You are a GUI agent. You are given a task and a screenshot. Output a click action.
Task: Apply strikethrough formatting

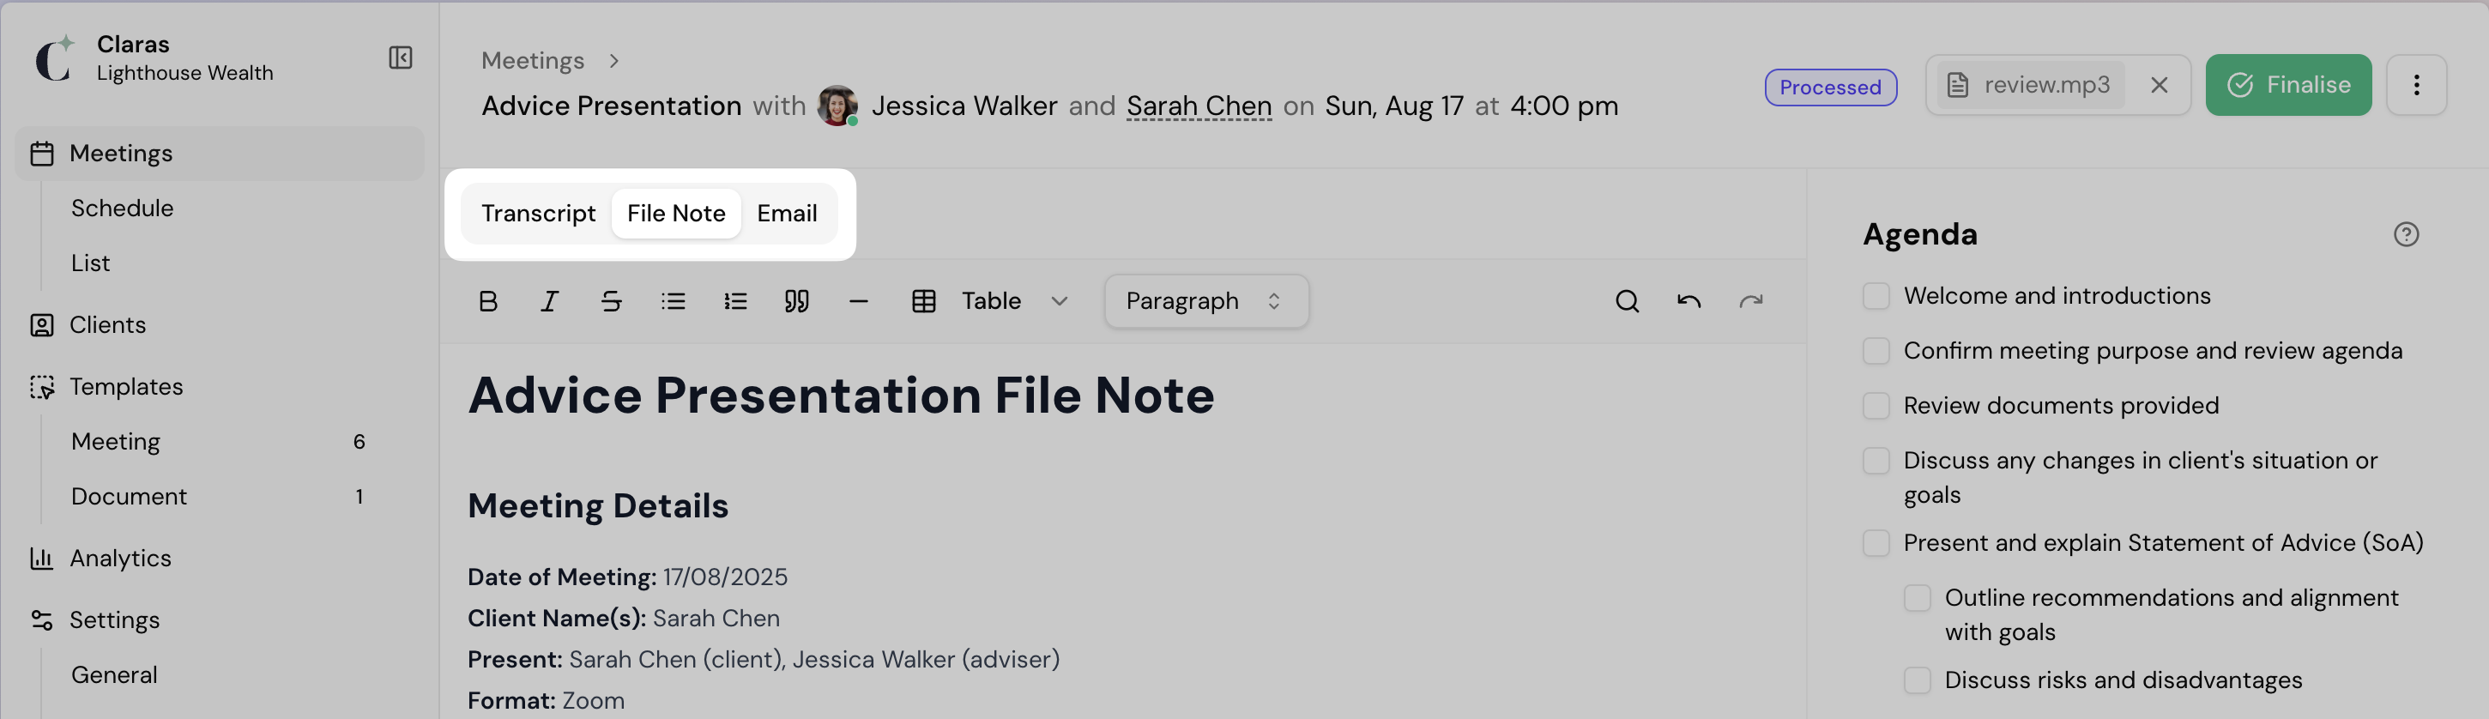[611, 301]
